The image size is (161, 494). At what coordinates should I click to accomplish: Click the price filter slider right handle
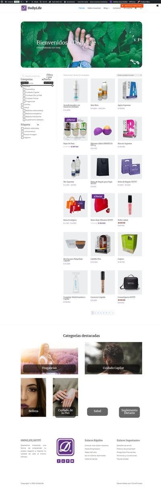point(52,85)
